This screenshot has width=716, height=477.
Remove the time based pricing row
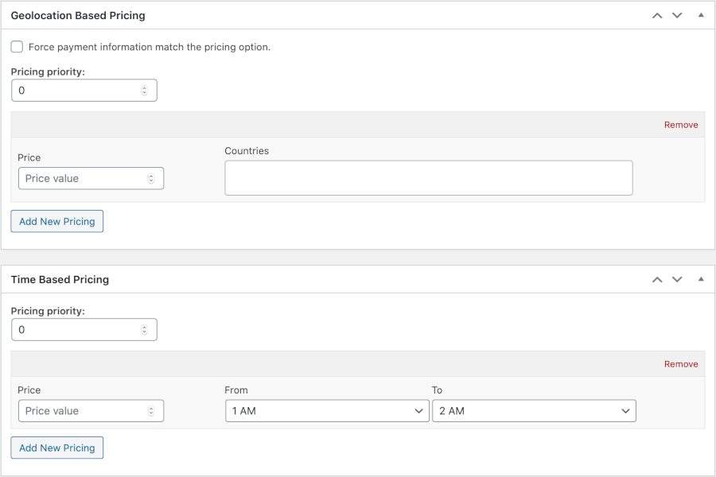pos(681,364)
